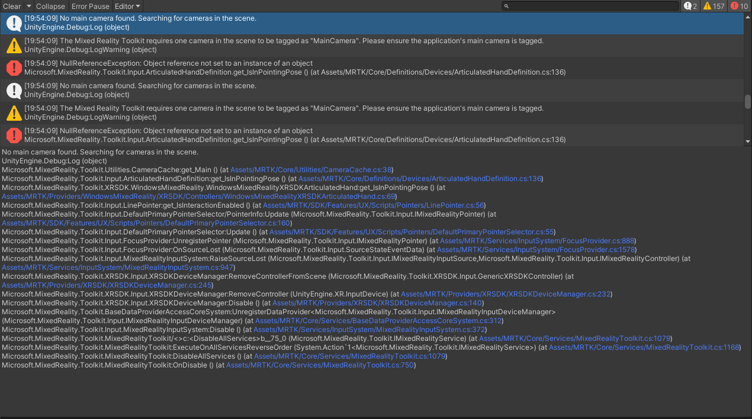This screenshot has width=752, height=419.
Task: Open the Editor menu in the toolbar
Action: click(127, 6)
